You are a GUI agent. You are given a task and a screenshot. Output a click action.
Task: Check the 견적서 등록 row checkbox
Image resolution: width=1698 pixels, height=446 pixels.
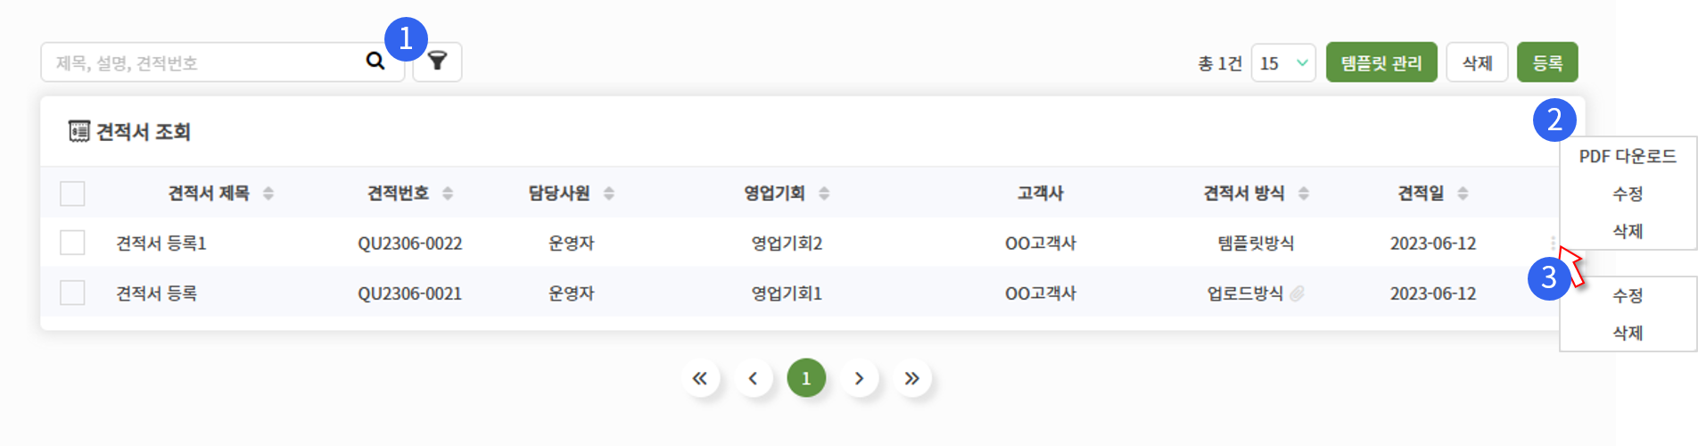pyautogui.click(x=72, y=293)
